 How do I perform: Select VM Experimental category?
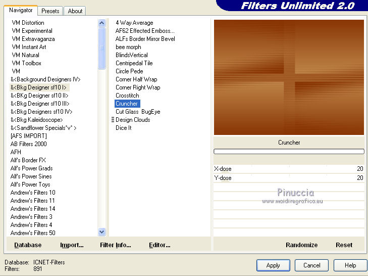point(32,31)
